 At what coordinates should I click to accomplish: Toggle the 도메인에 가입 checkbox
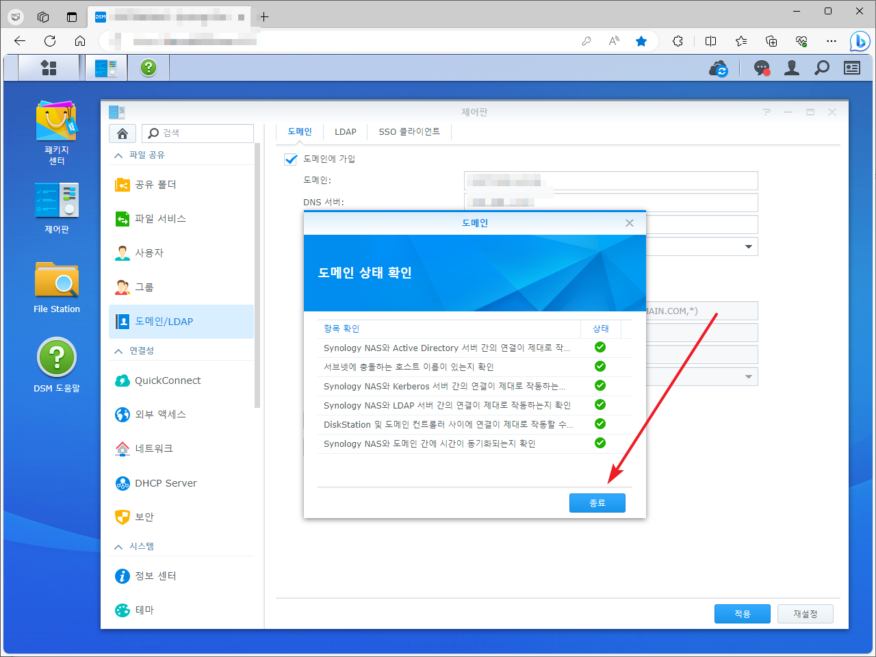291,159
